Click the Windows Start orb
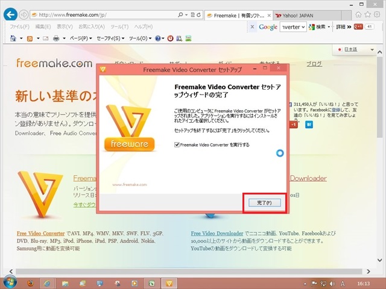 [x=8, y=282]
